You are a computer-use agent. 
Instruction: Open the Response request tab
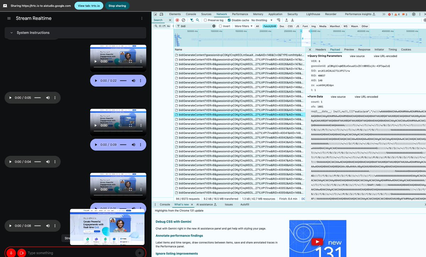coord(364,50)
